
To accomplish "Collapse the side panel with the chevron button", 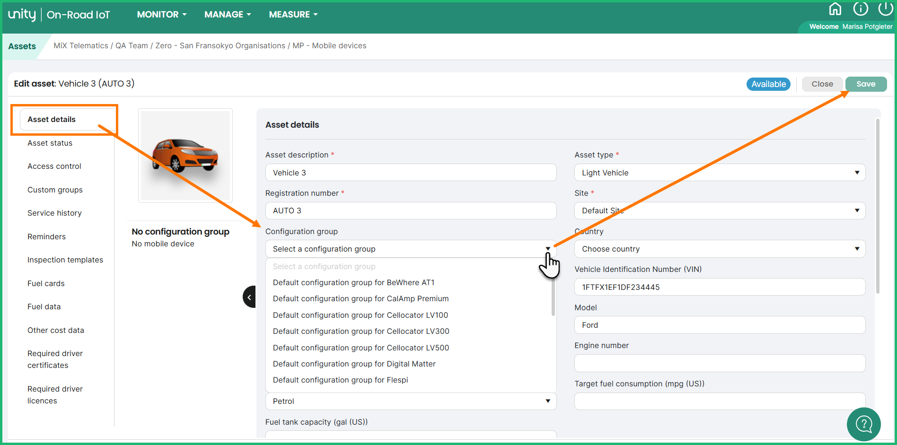I will pos(249,297).
